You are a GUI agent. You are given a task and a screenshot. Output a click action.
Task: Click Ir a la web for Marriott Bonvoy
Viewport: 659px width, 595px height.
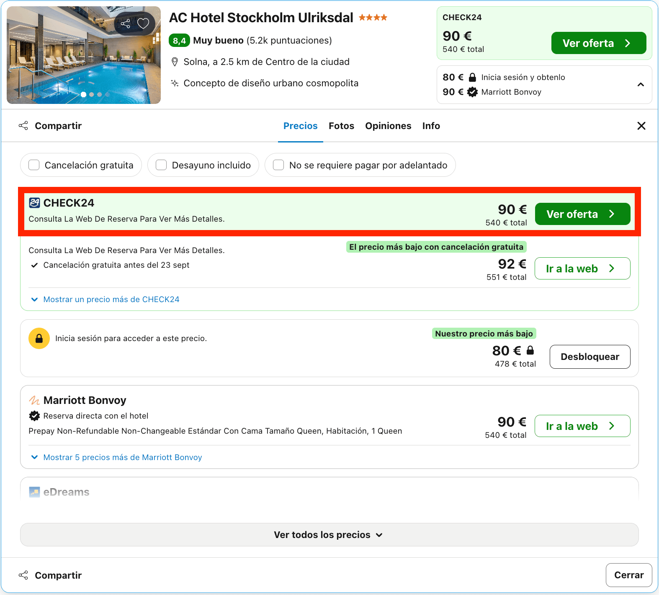click(x=582, y=426)
